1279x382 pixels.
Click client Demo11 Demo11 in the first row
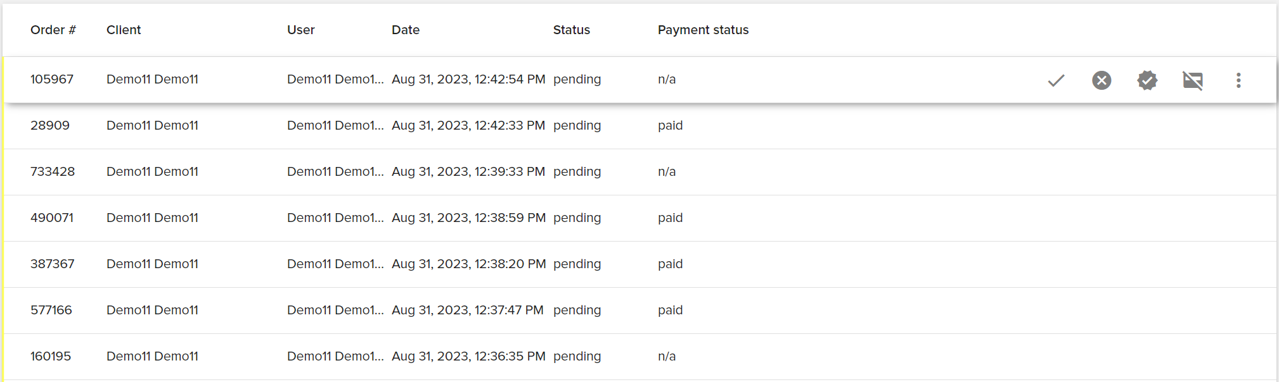(x=152, y=79)
